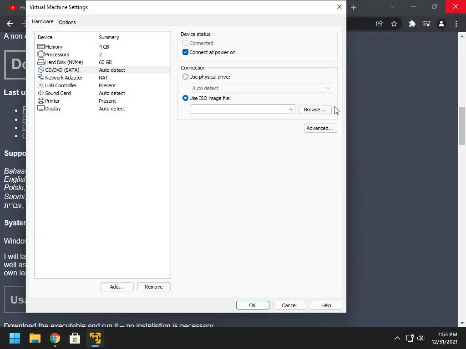
Task: Click the Network Adapter icon
Action: coord(41,77)
